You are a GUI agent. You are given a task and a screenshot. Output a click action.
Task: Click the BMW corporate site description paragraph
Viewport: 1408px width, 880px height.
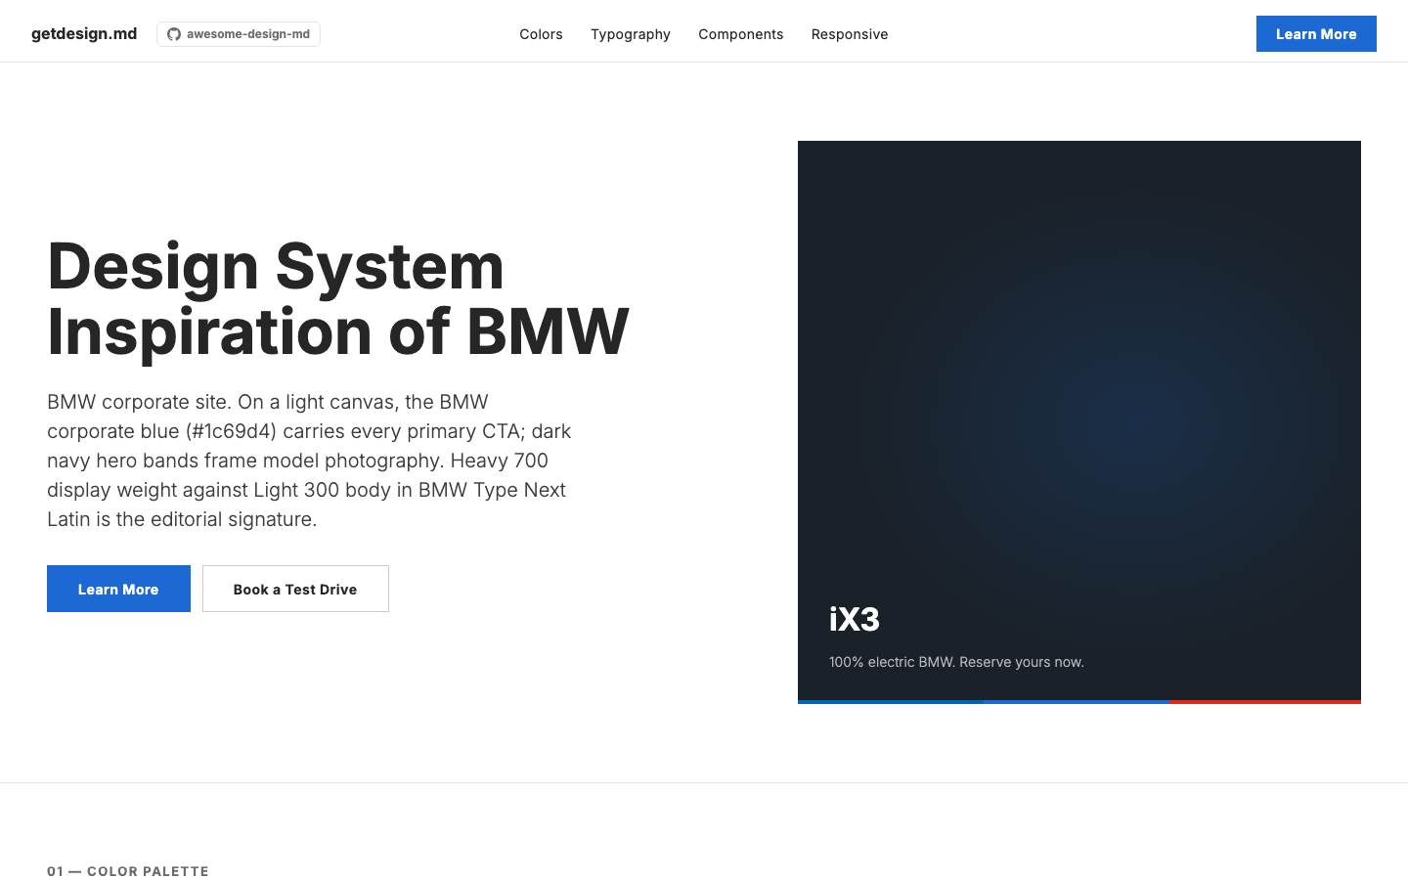(309, 460)
